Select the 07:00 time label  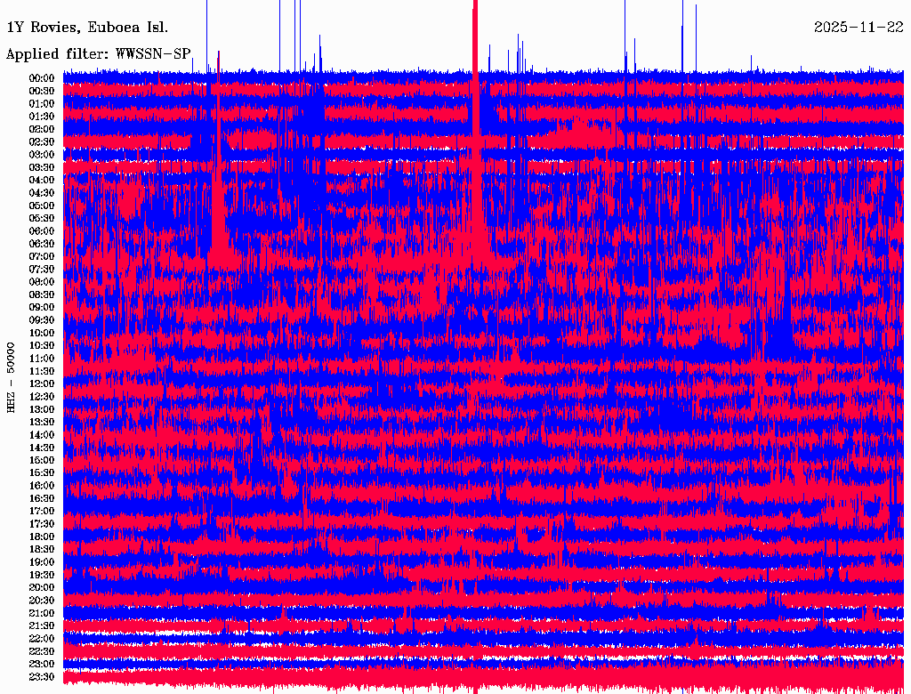click(x=42, y=256)
